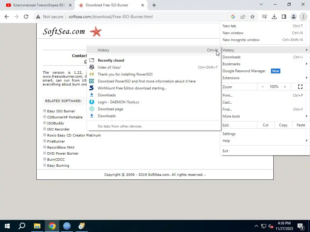Open the profile avatar icon
310x232 pixels.
point(294,17)
